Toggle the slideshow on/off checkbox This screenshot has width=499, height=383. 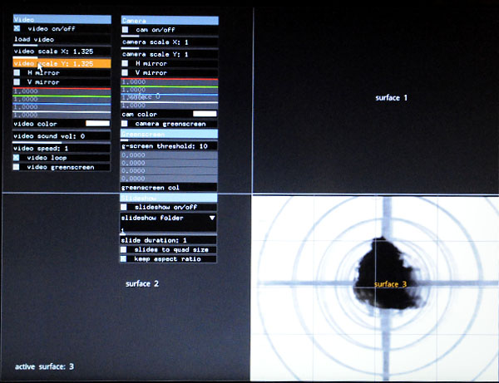pyautogui.click(x=126, y=207)
